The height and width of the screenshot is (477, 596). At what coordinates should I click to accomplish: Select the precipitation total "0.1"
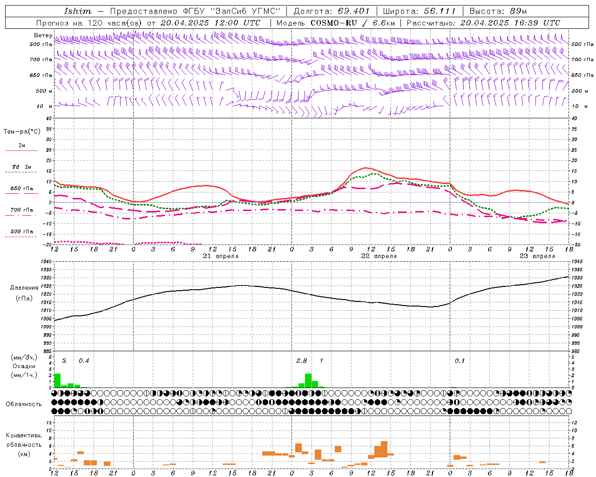(460, 361)
